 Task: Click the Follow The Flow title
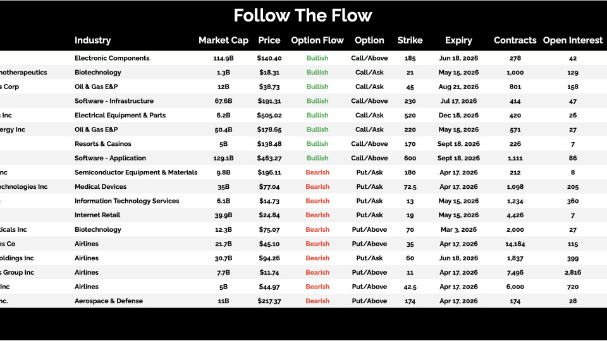[x=303, y=15]
